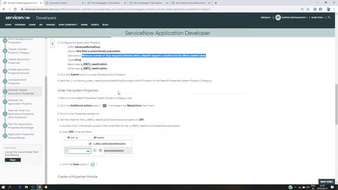Open the MANAGE menu
Viewport: 338px width, 190px height.
(x=51, y=25)
